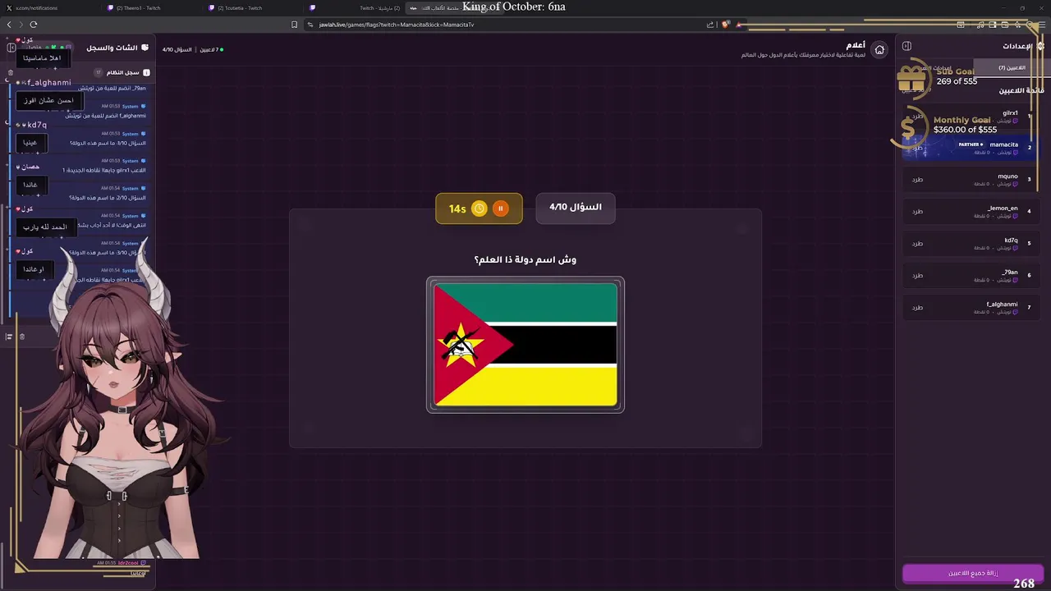Kick player f_alghanmi with طرد button

coord(917,307)
